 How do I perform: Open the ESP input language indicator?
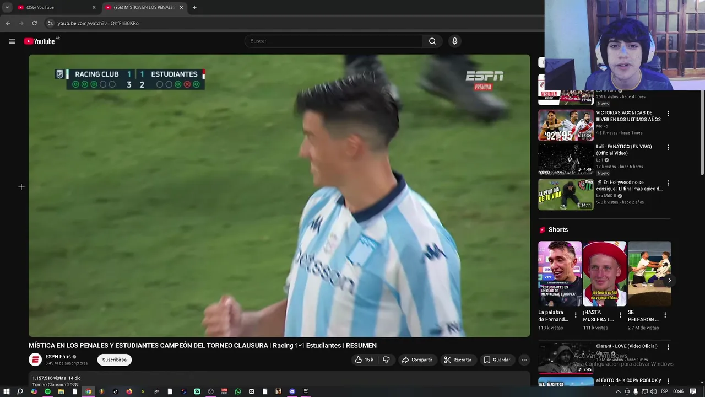click(664, 391)
